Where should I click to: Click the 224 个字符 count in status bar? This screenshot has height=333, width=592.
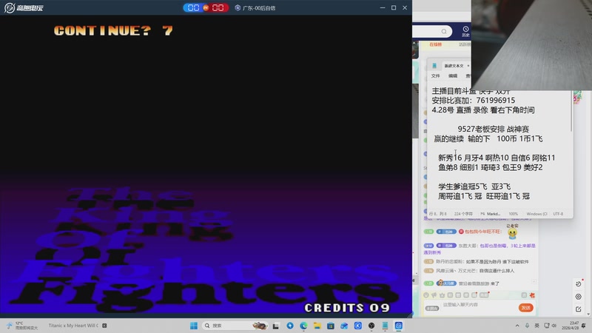tap(463, 214)
